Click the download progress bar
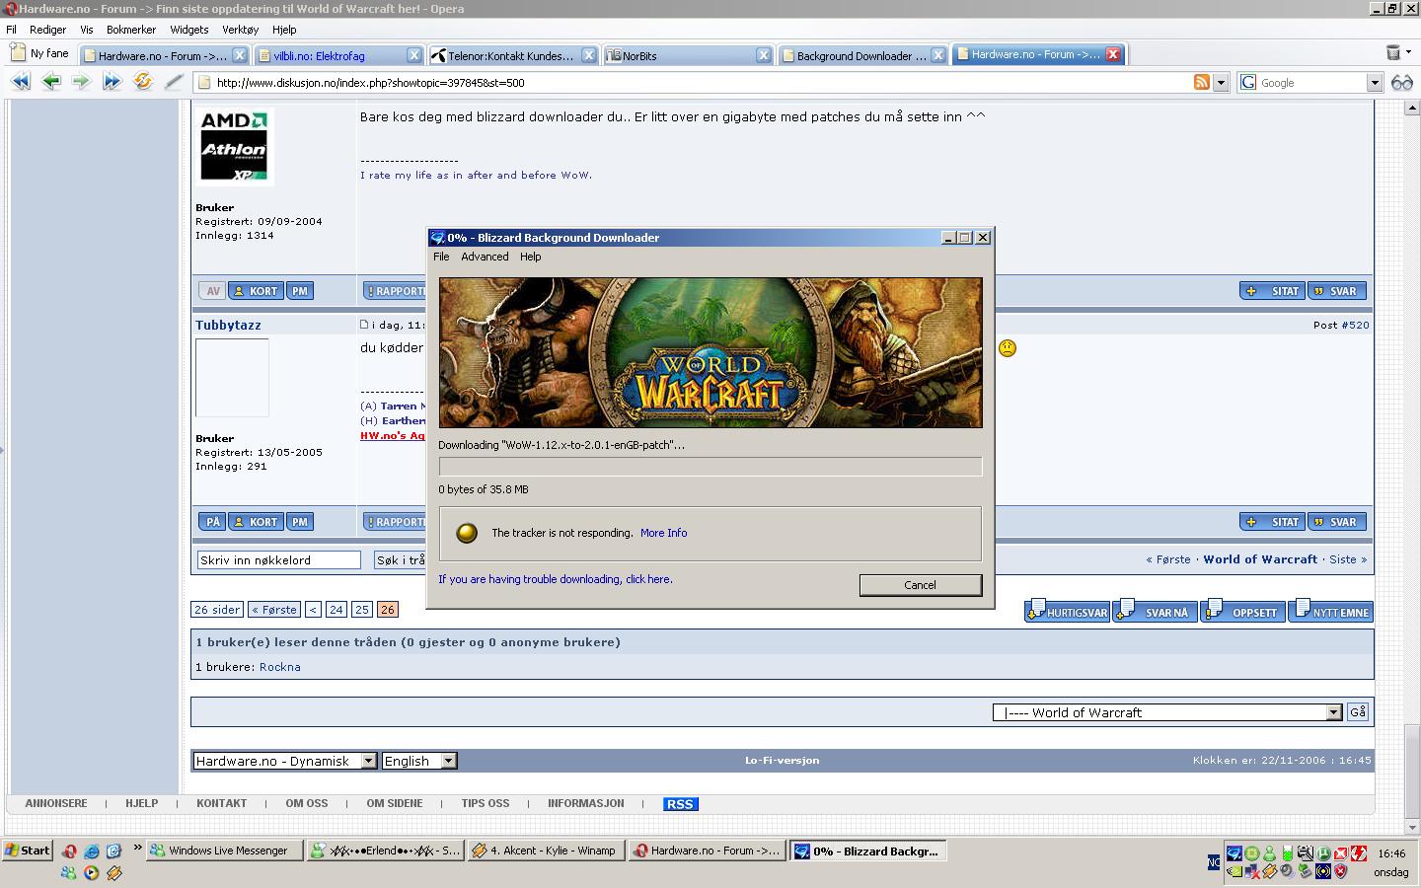 click(710, 467)
